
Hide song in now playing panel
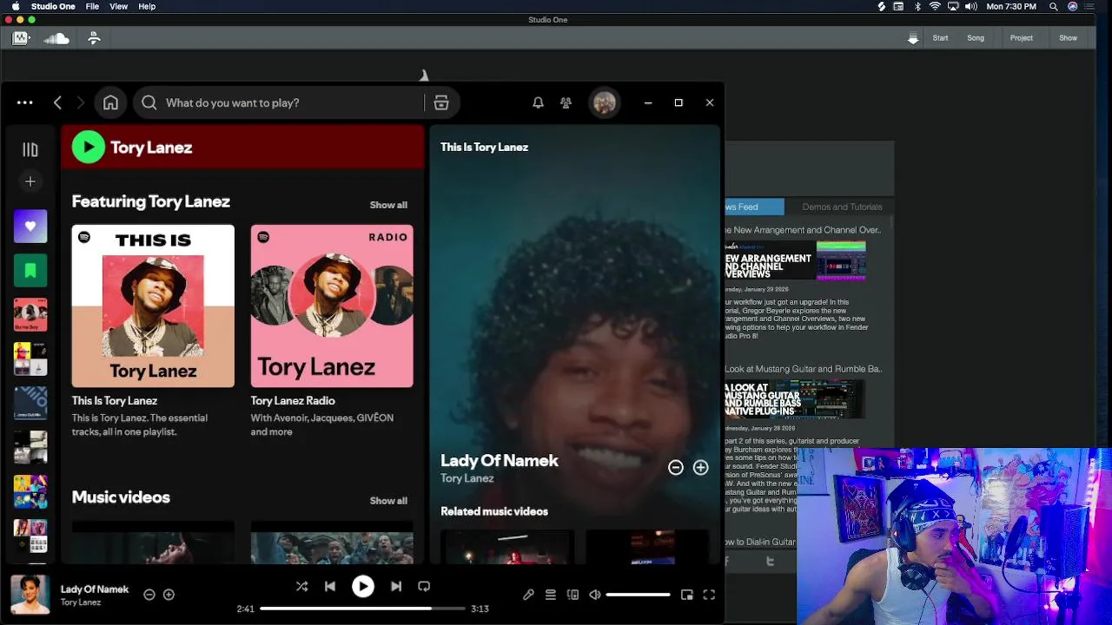[x=675, y=467]
